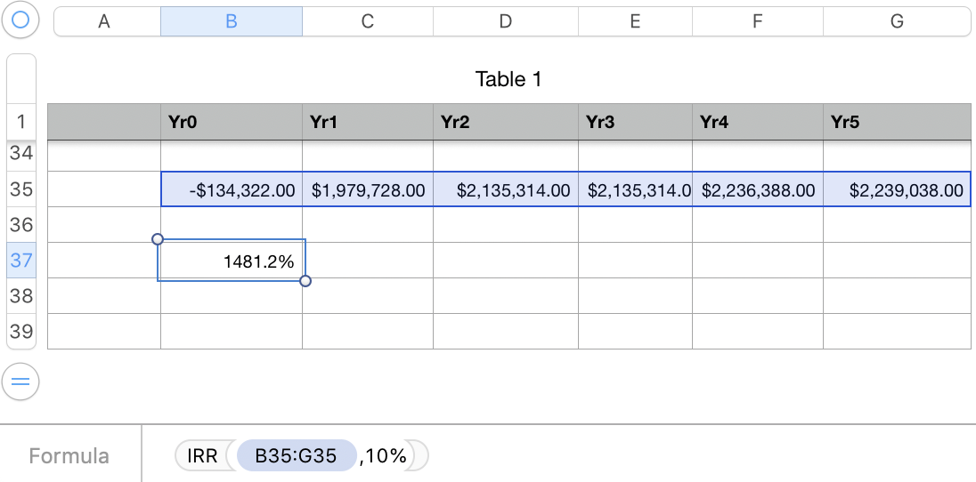Click the add rows handle below table
The width and height of the screenshot is (976, 482).
[x=20, y=383]
